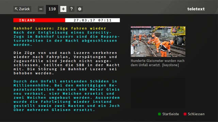Click the teletext logo
The image size is (218, 122).
196,9
